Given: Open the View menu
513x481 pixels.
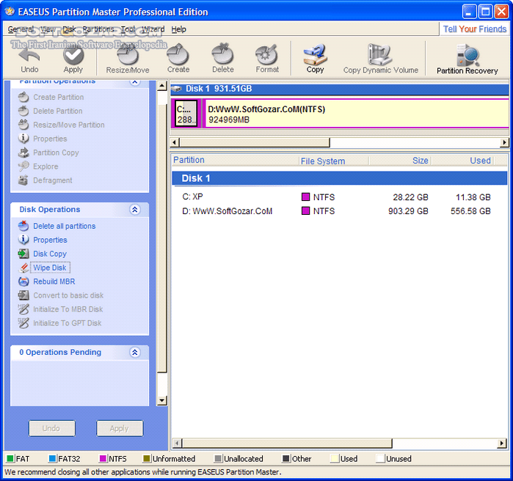Looking at the screenshot, I should (48, 29).
